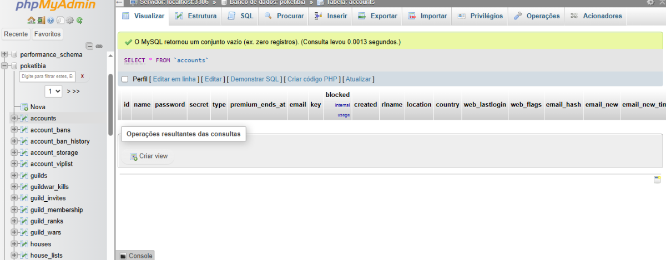Click the table filter input field
The width and height of the screenshot is (666, 260).
tap(47, 77)
